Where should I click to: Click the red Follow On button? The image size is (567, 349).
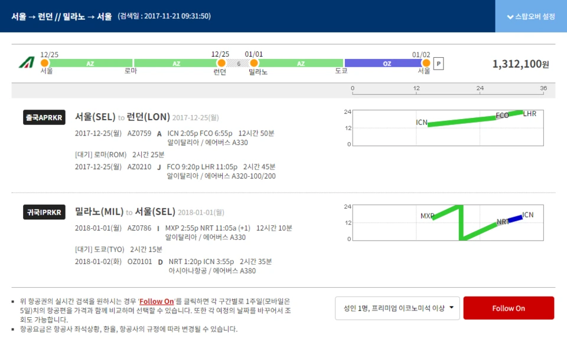click(x=509, y=307)
